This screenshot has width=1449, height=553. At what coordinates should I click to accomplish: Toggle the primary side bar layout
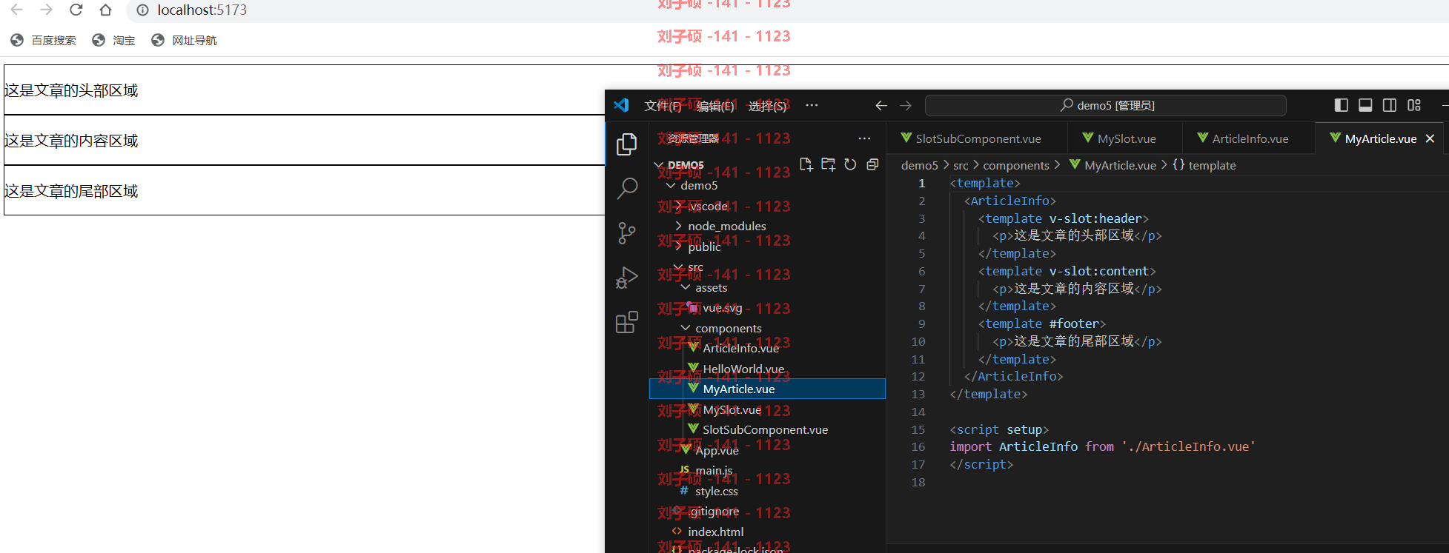pyautogui.click(x=1341, y=105)
